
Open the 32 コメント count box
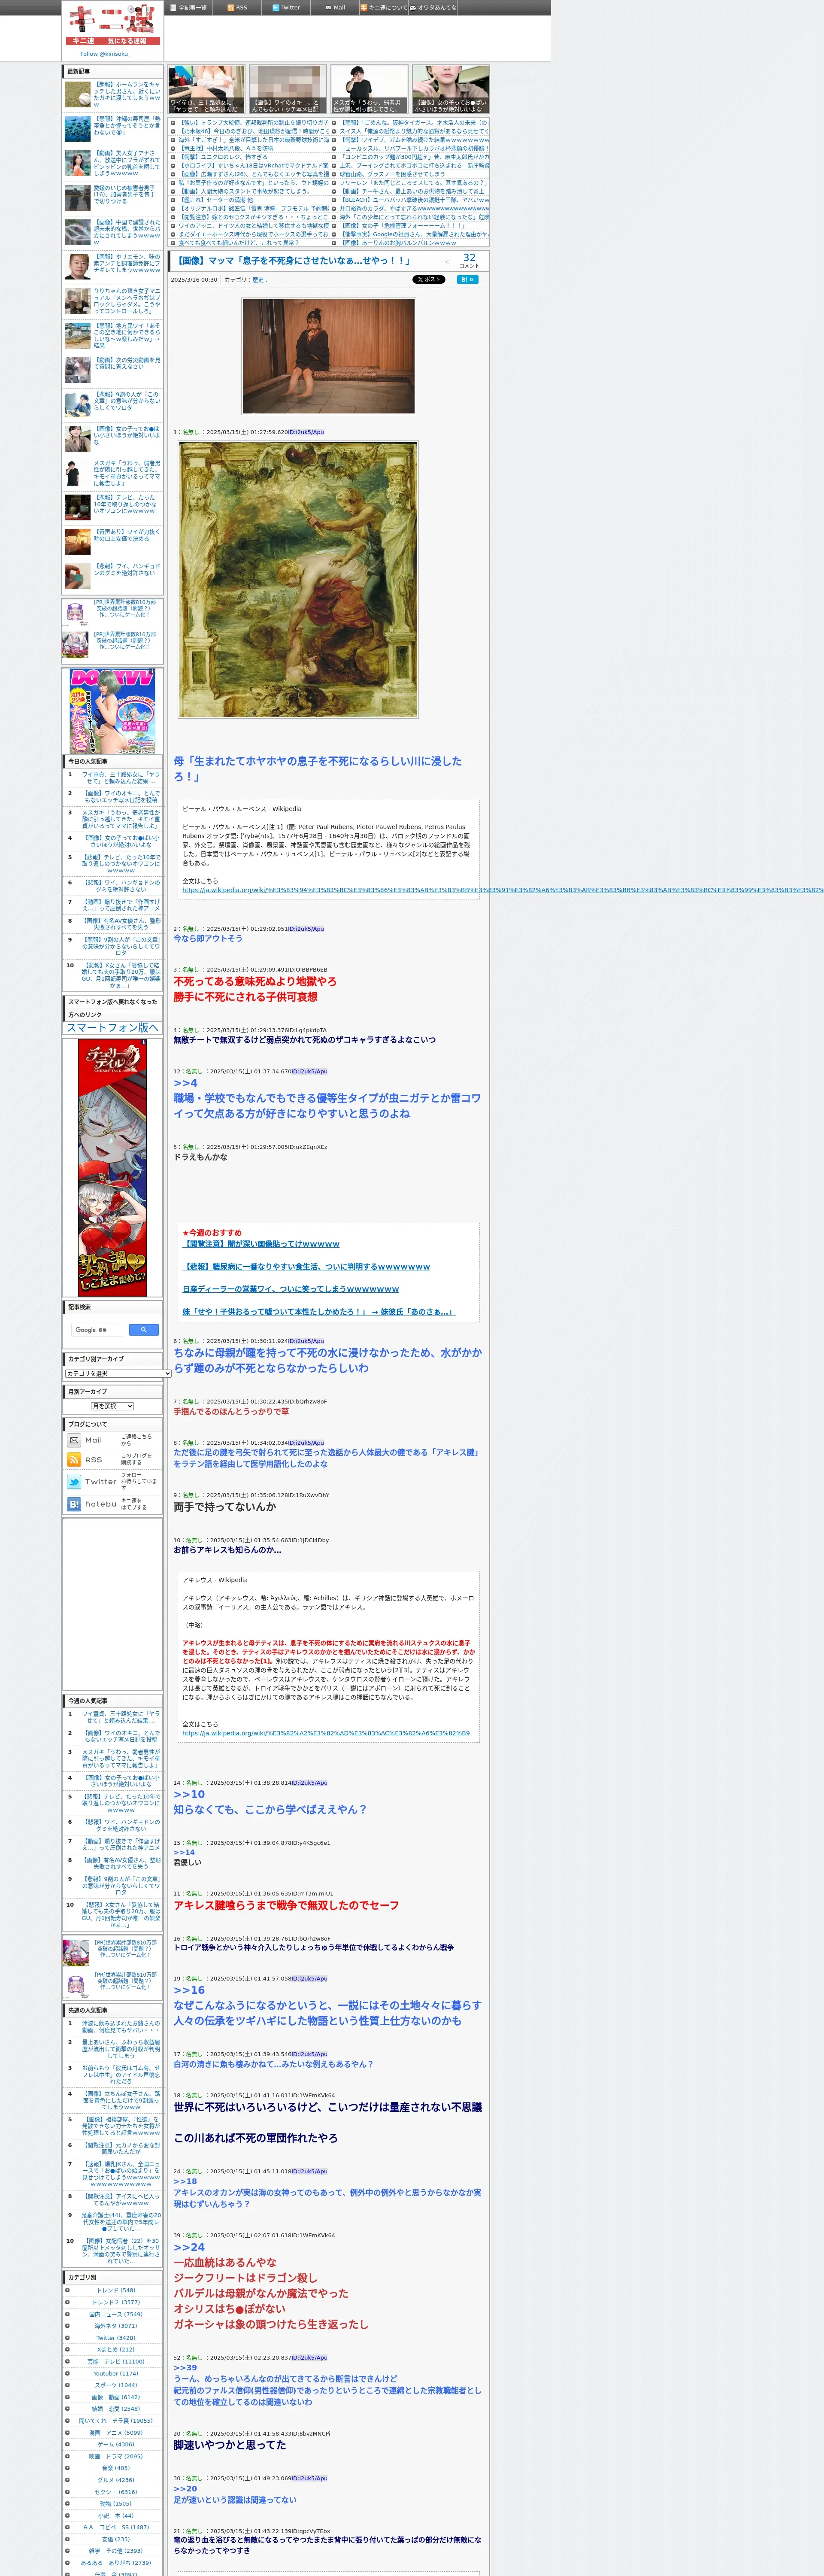(469, 260)
